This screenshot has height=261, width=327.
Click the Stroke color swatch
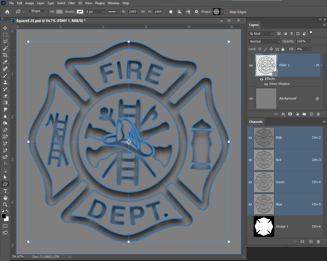(x=80, y=12)
